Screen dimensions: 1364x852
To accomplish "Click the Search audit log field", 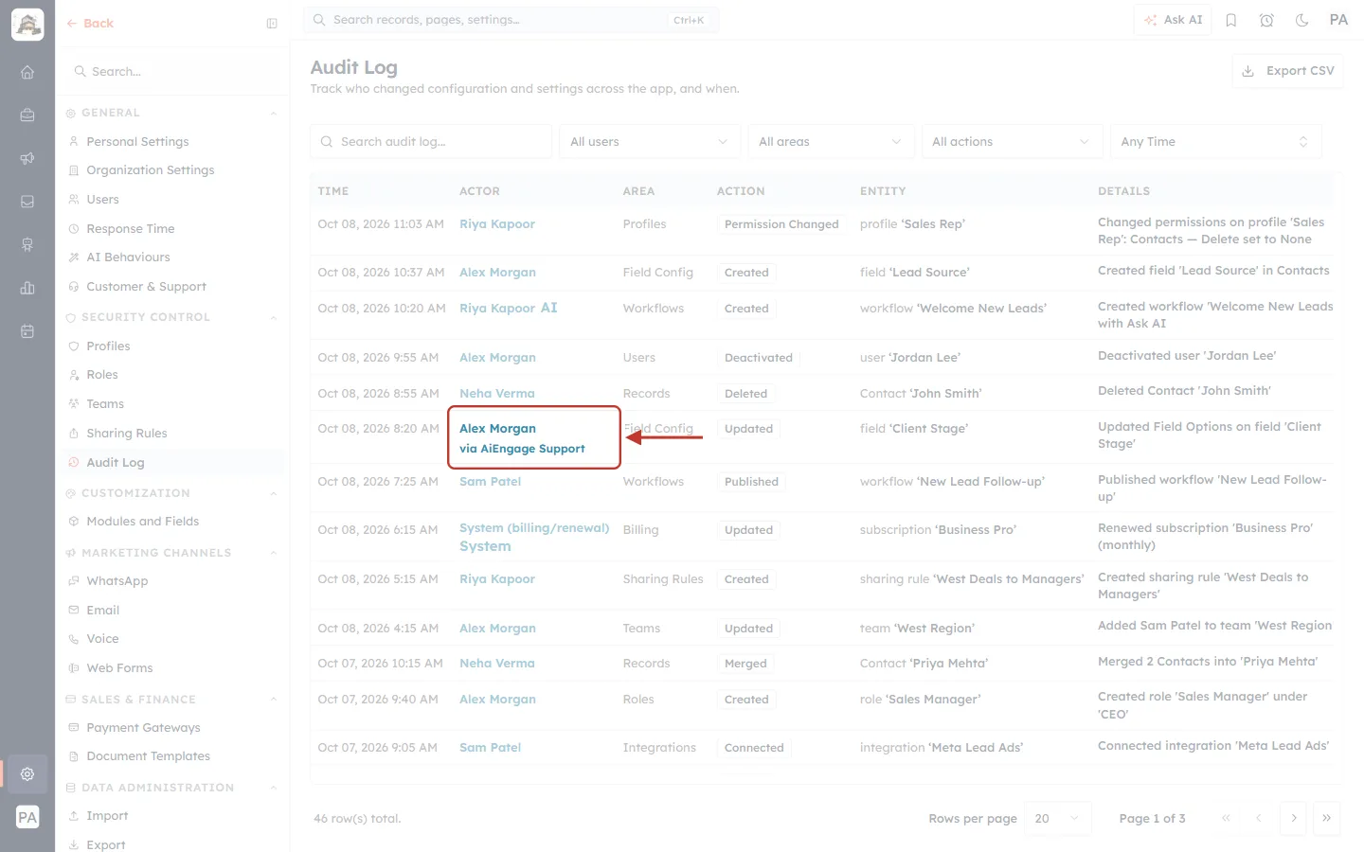I will [431, 142].
